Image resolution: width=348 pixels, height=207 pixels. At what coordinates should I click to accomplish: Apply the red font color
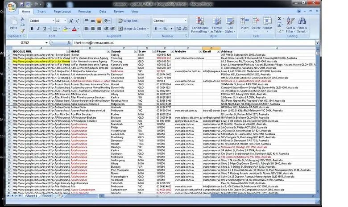pyautogui.click(x=75, y=29)
